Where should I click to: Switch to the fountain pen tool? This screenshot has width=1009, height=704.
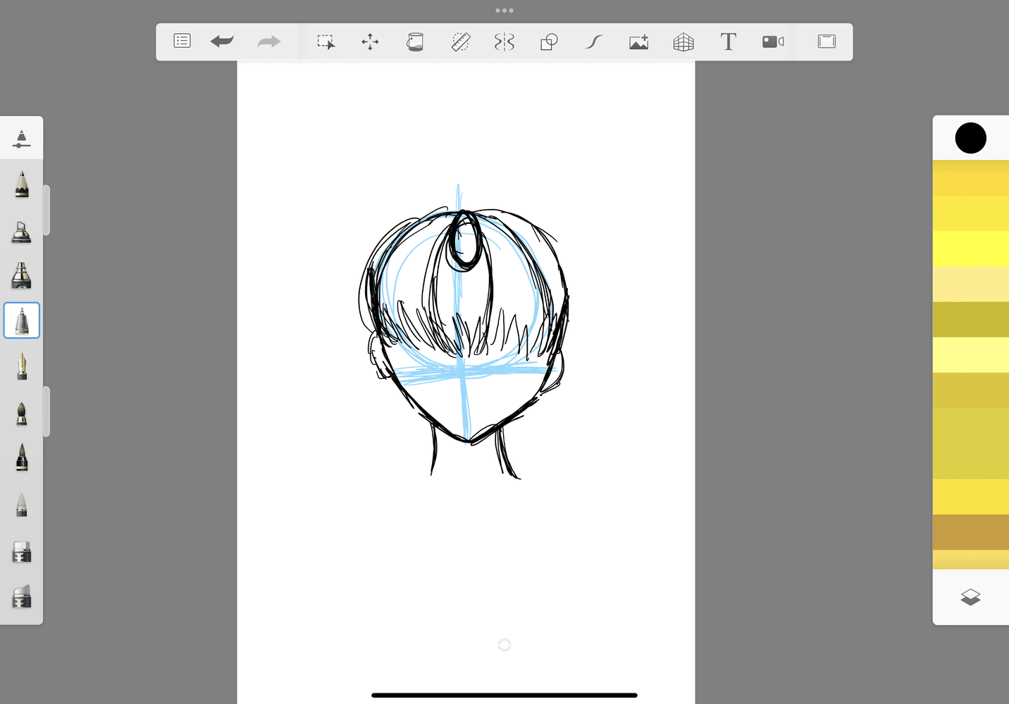coord(21,366)
